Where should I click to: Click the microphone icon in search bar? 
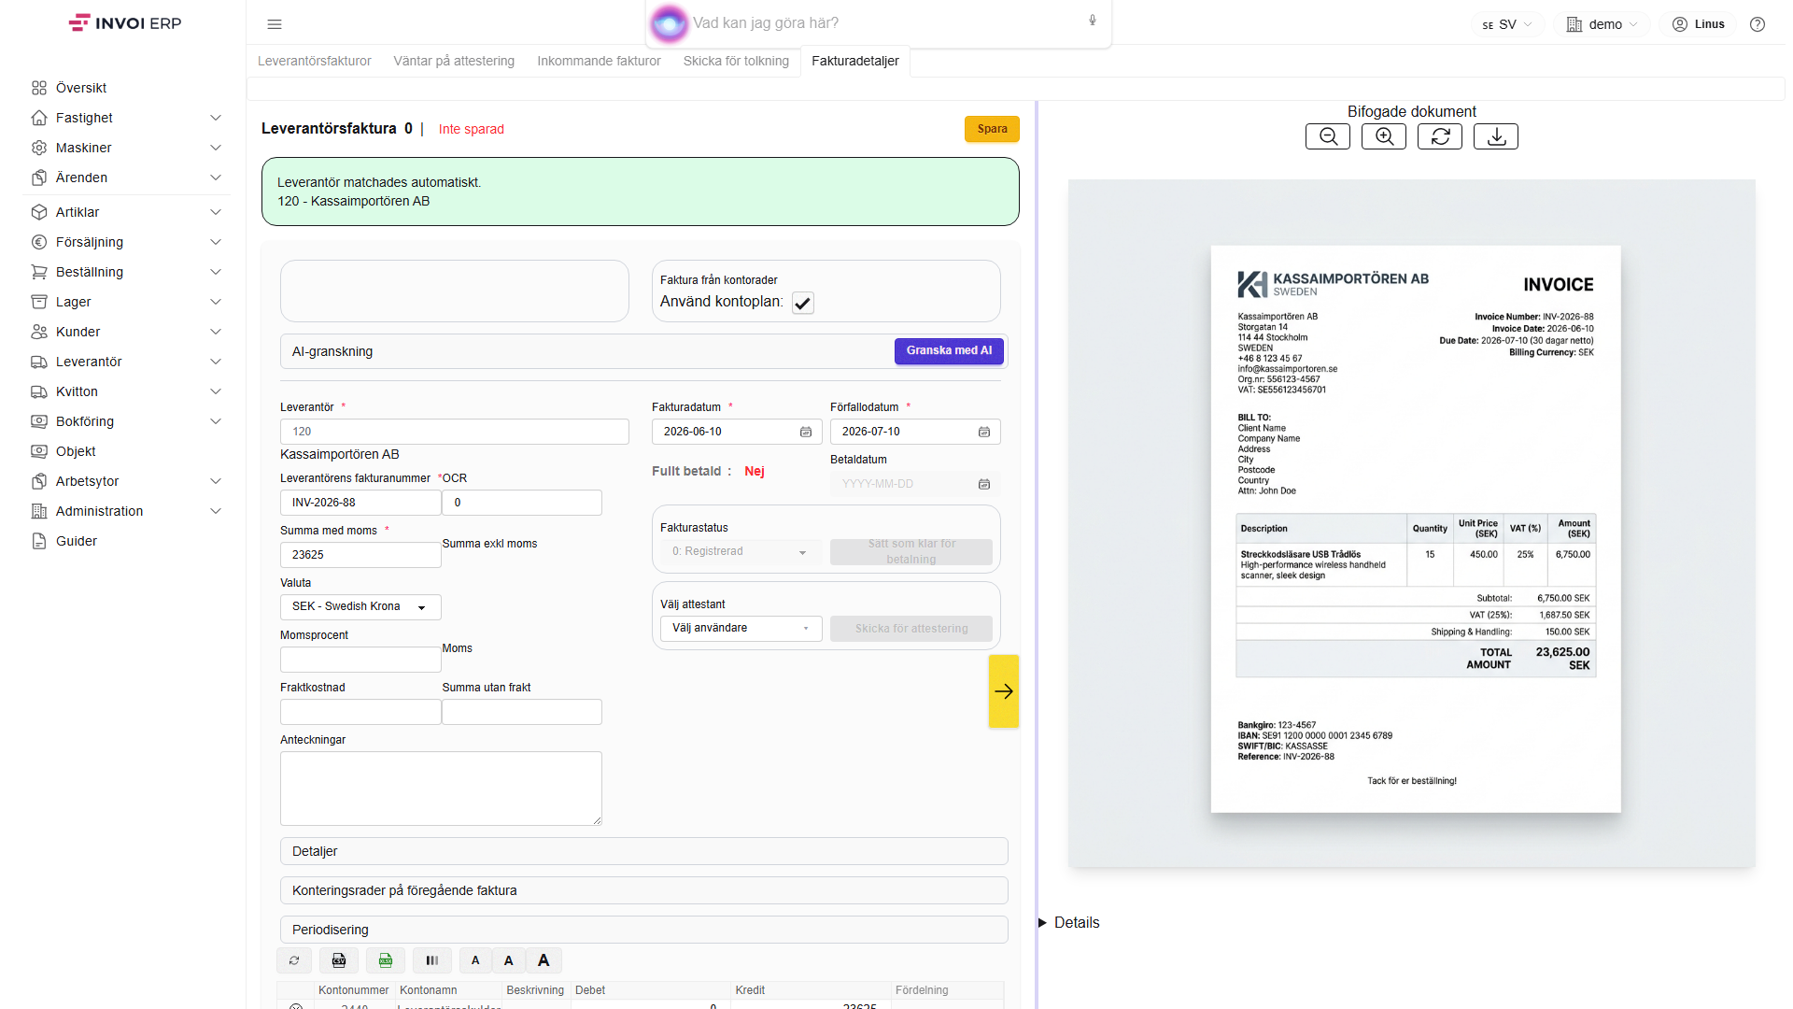[x=1093, y=21]
